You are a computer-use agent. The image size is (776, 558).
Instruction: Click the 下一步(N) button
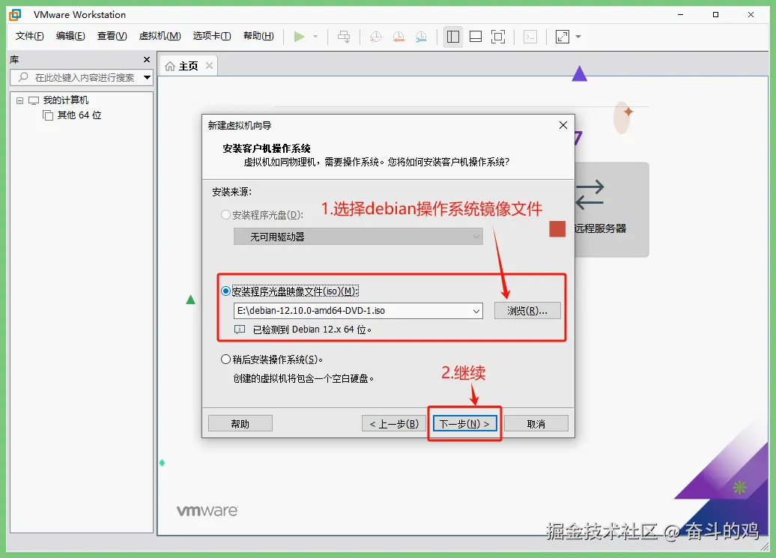pyautogui.click(x=464, y=423)
